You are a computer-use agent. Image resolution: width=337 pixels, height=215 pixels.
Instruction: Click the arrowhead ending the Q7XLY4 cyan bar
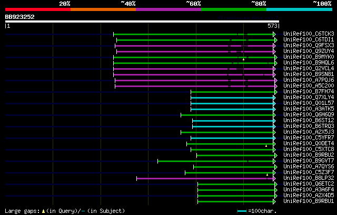click(x=274, y=98)
